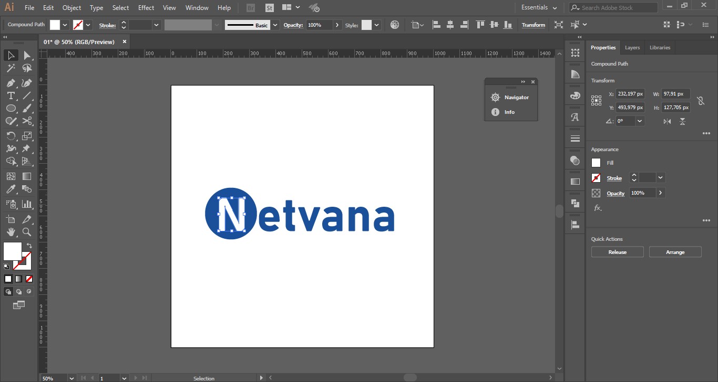Open the Navigator panel

point(510,98)
